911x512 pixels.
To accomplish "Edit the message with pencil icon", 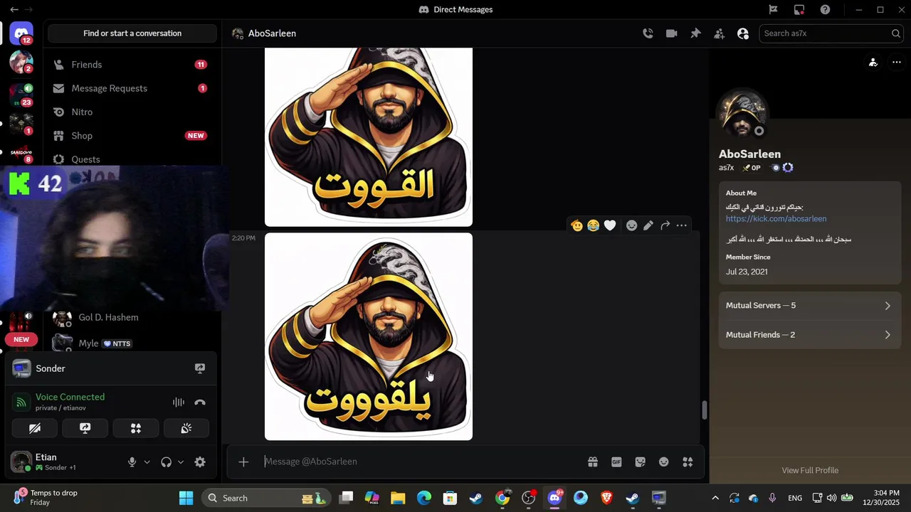I will coord(648,225).
